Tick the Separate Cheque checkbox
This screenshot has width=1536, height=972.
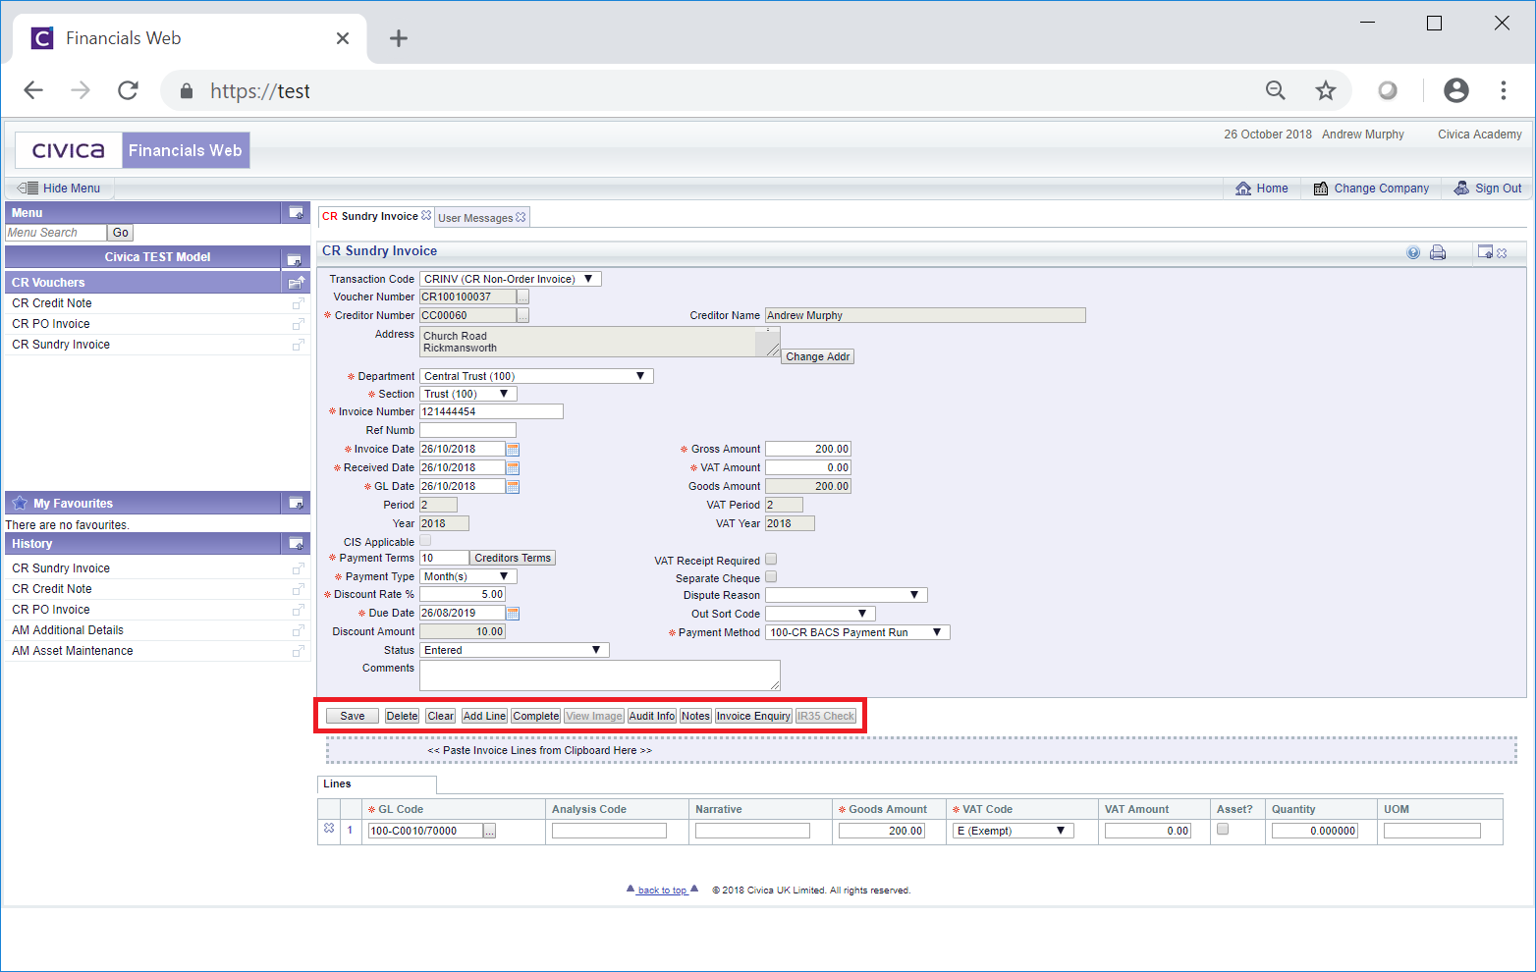(x=771, y=576)
